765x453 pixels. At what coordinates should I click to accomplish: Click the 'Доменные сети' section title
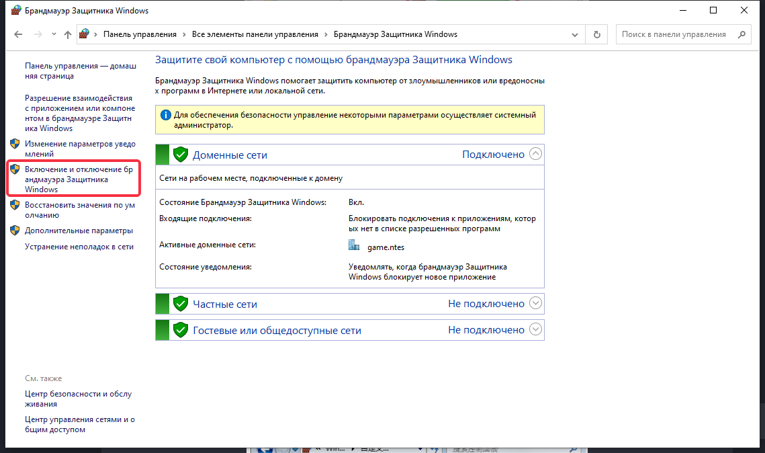(230, 155)
